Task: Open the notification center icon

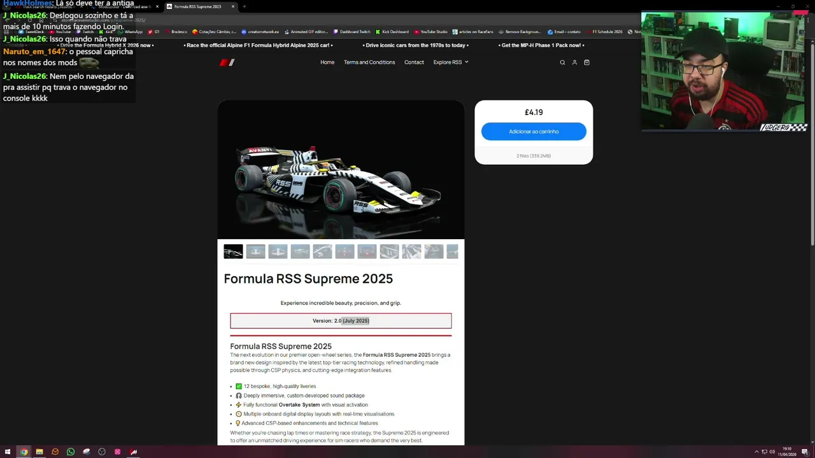Action: click(805, 452)
